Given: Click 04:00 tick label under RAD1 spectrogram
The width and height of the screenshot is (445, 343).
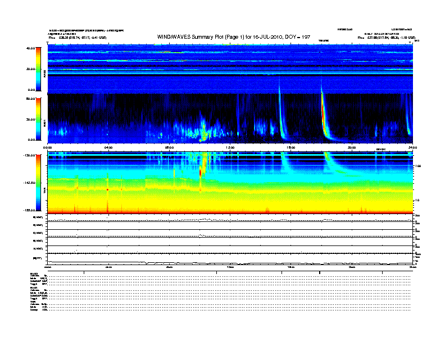Looking at the screenshot, I should point(108,147).
